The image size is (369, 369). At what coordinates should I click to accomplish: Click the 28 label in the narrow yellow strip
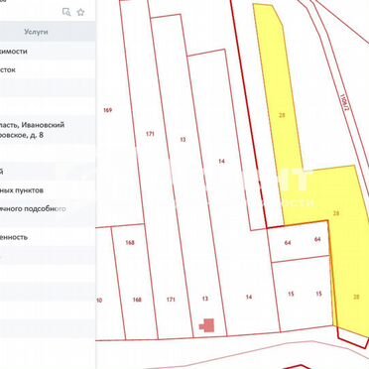coord(282,115)
